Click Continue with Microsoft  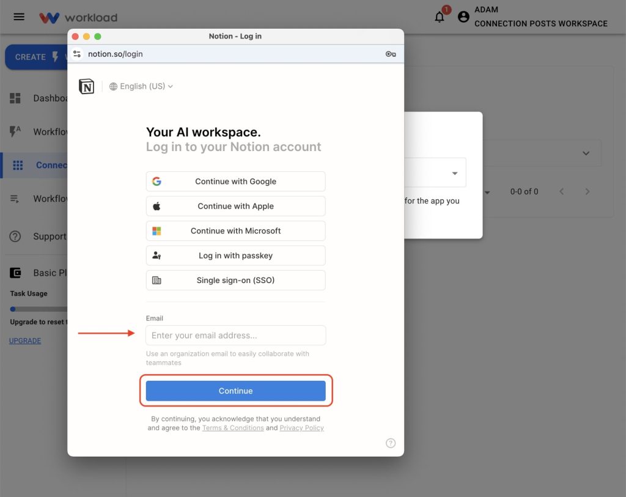(x=235, y=231)
